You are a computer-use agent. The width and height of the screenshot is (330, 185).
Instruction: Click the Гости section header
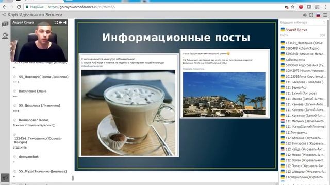(284, 35)
